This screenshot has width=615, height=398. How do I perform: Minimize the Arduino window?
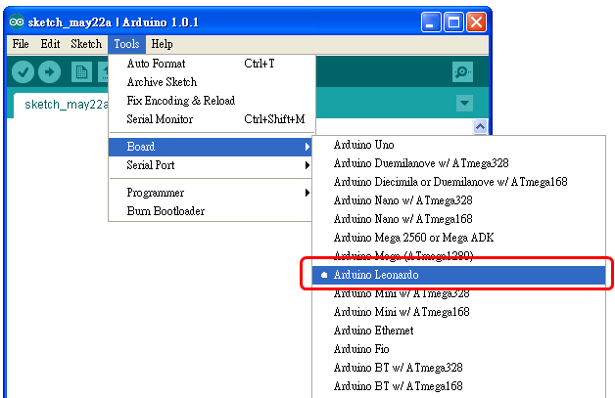pos(431,22)
